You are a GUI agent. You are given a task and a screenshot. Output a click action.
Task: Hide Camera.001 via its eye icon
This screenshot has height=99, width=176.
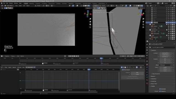170,34
